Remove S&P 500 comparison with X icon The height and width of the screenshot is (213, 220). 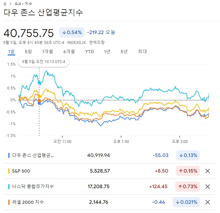click(208, 171)
